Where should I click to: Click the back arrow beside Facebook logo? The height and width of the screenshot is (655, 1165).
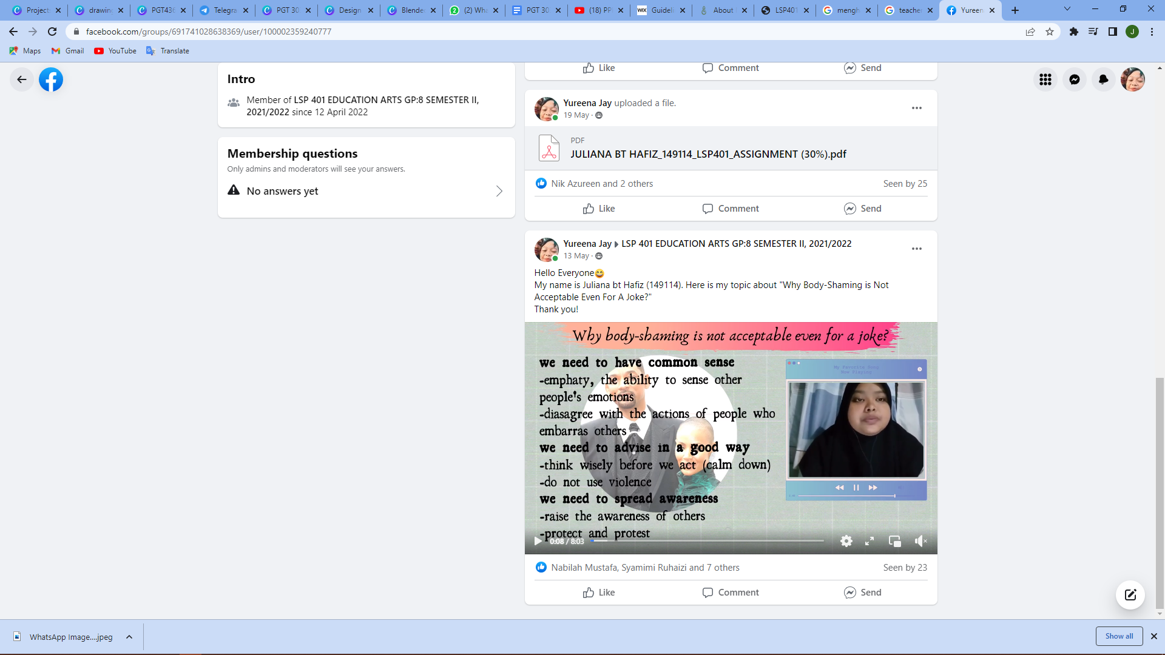[22, 79]
